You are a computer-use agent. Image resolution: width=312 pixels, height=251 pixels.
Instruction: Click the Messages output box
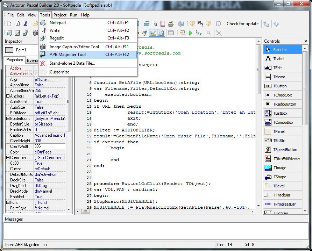156,231
